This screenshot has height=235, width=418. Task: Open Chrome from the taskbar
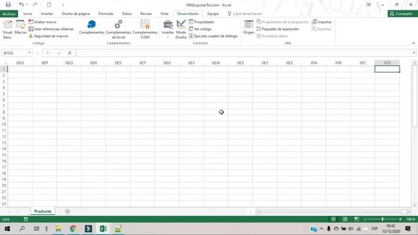[x=73, y=228]
